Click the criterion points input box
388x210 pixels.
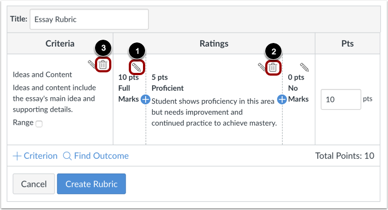[341, 100]
